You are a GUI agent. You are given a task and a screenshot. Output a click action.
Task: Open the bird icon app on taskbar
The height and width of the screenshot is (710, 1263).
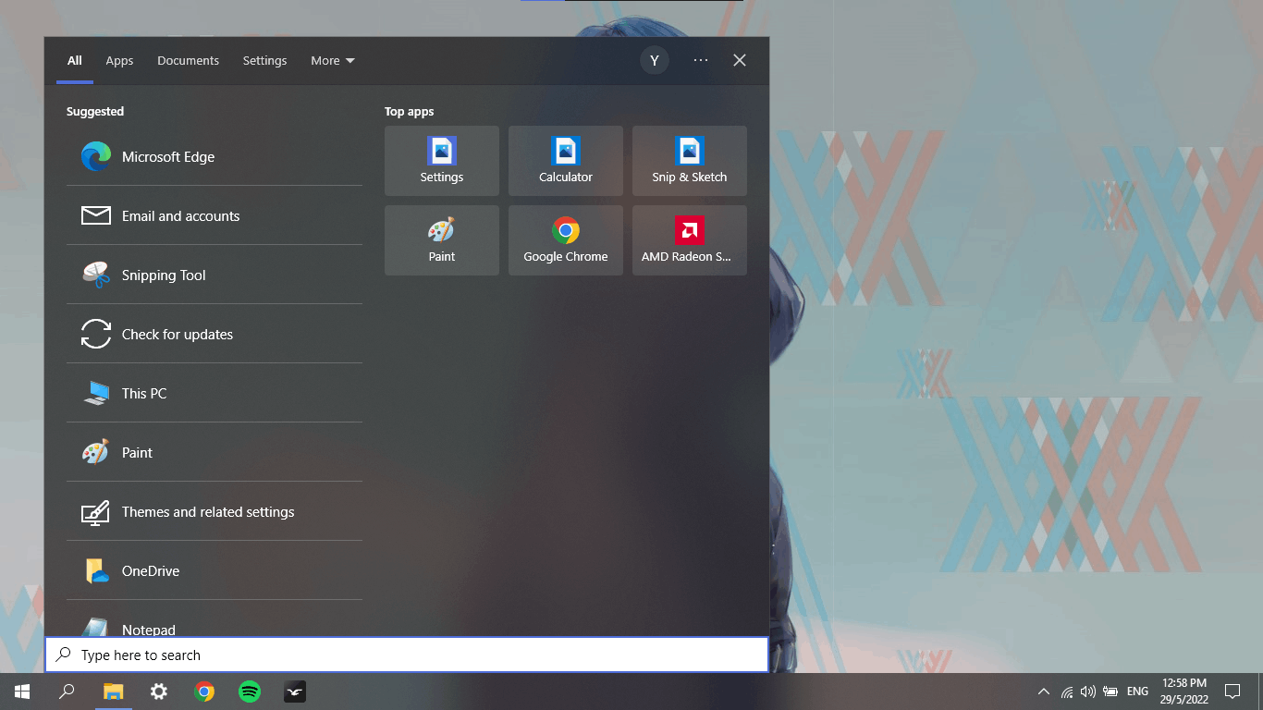point(295,692)
